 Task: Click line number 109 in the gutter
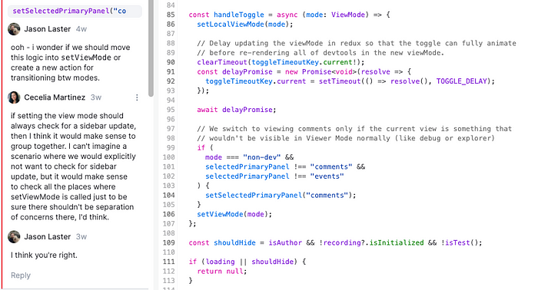169,242
